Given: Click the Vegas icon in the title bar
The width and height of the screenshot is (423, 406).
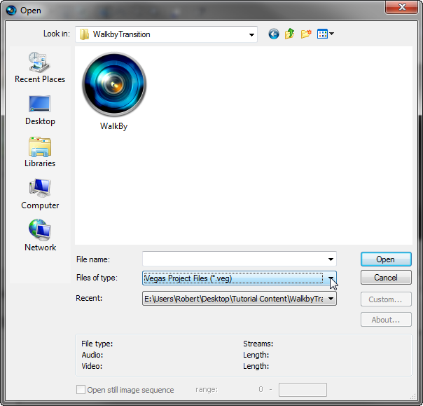Looking at the screenshot, I should 11,11.
